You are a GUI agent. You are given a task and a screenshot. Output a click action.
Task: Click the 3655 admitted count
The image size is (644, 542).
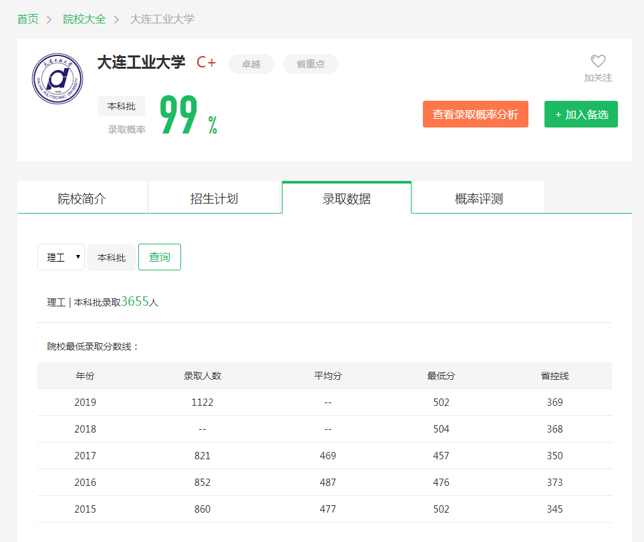[x=135, y=301]
